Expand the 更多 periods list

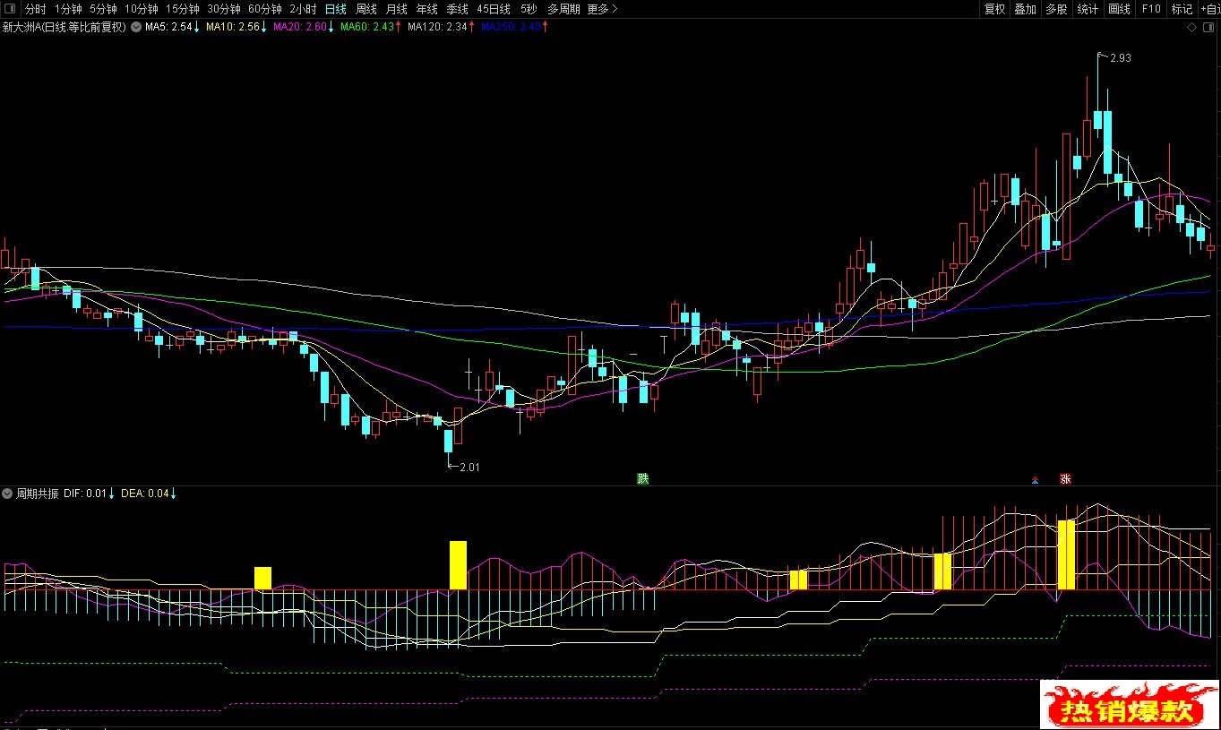(x=602, y=9)
